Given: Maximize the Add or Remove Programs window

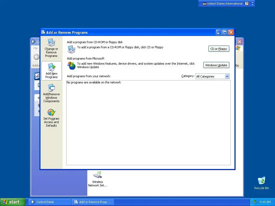Looking at the screenshot, I should pos(225,32).
